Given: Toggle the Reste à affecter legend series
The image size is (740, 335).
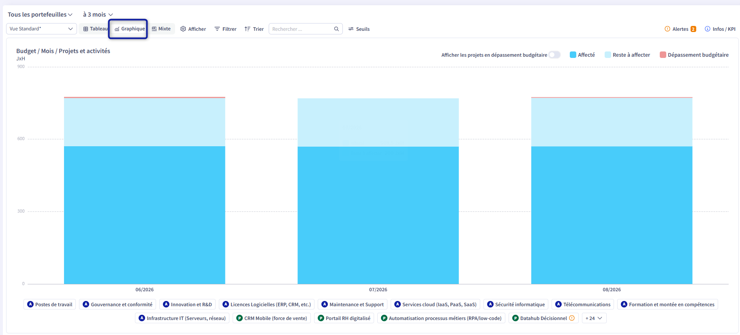Looking at the screenshot, I should [627, 55].
